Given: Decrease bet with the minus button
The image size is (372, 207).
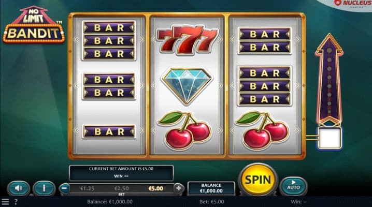Looking at the screenshot, I should click(64, 188).
